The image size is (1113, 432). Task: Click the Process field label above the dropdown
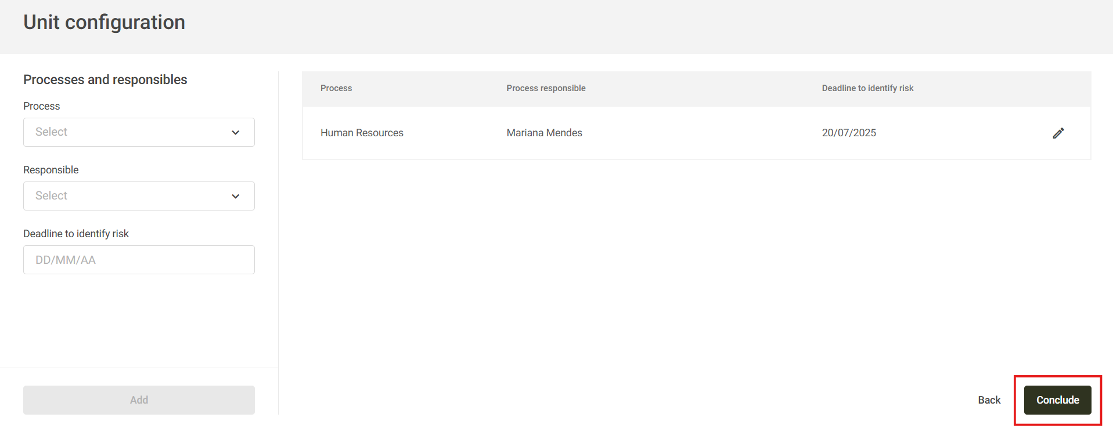(41, 106)
